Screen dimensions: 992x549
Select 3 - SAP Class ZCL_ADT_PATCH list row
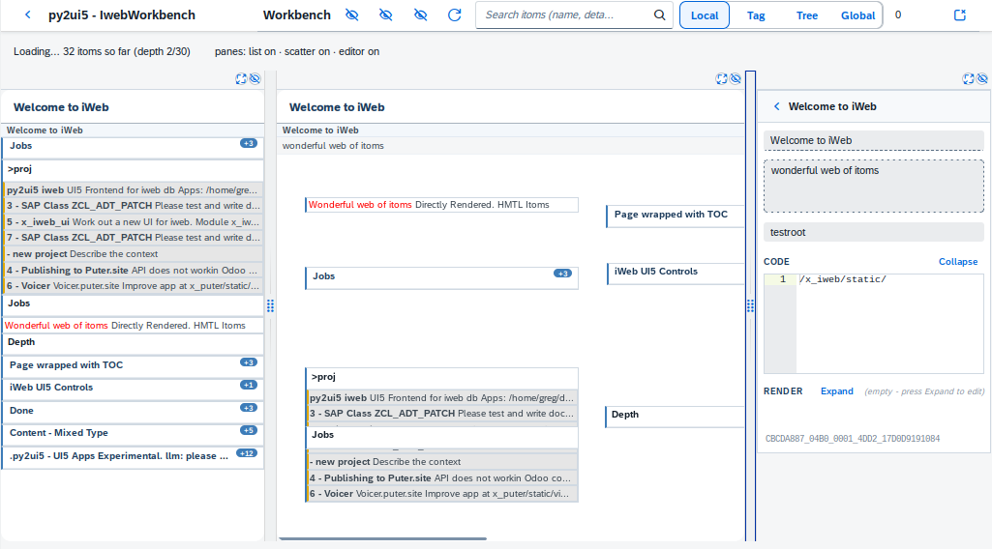click(133, 205)
